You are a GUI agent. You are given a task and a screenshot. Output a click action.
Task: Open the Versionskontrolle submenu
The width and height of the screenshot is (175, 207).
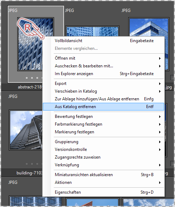[103, 149]
